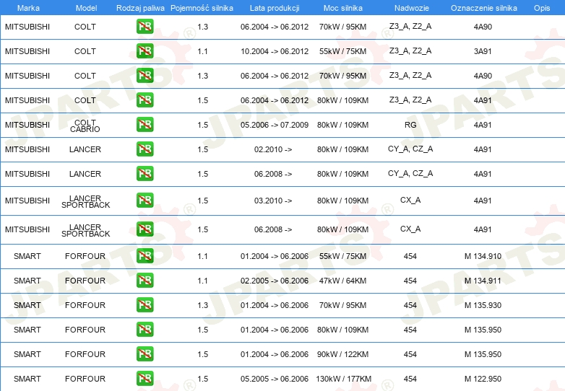Viewport: 565px width, 391px height.
Task: Click the 454 body cell in the M 122.950 row
Action: point(410,379)
